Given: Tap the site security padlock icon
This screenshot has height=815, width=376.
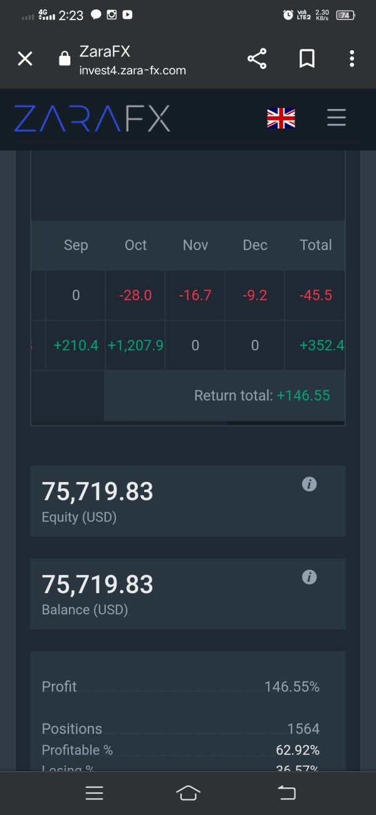Looking at the screenshot, I should coord(64,59).
